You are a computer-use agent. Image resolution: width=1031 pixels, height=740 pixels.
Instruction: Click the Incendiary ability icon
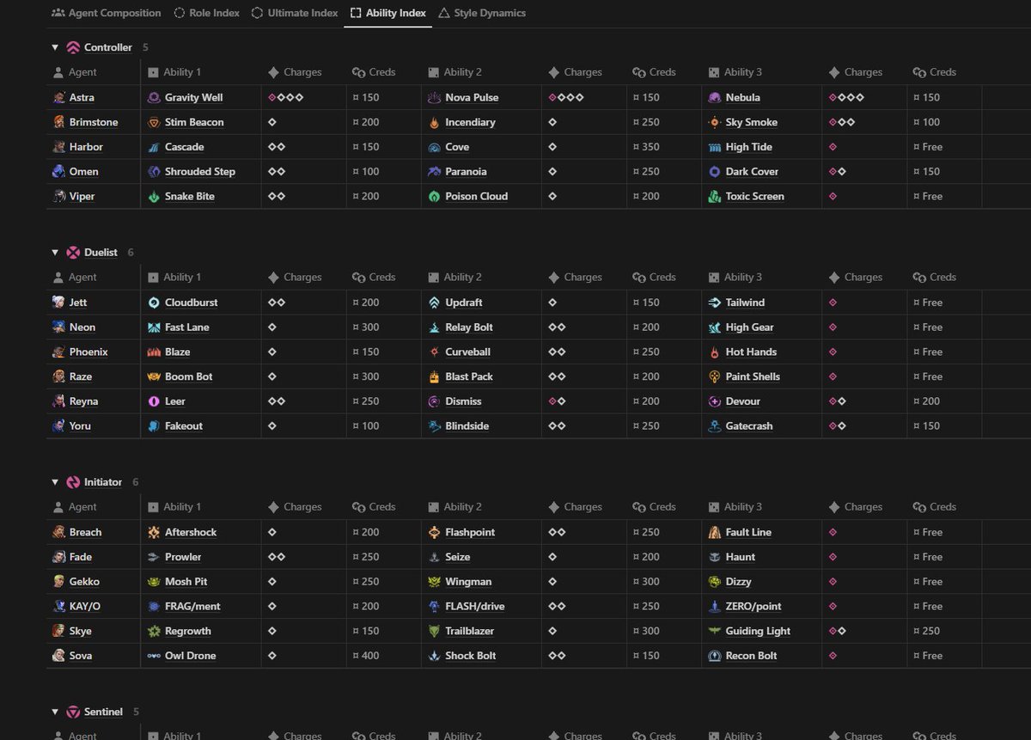click(x=435, y=122)
